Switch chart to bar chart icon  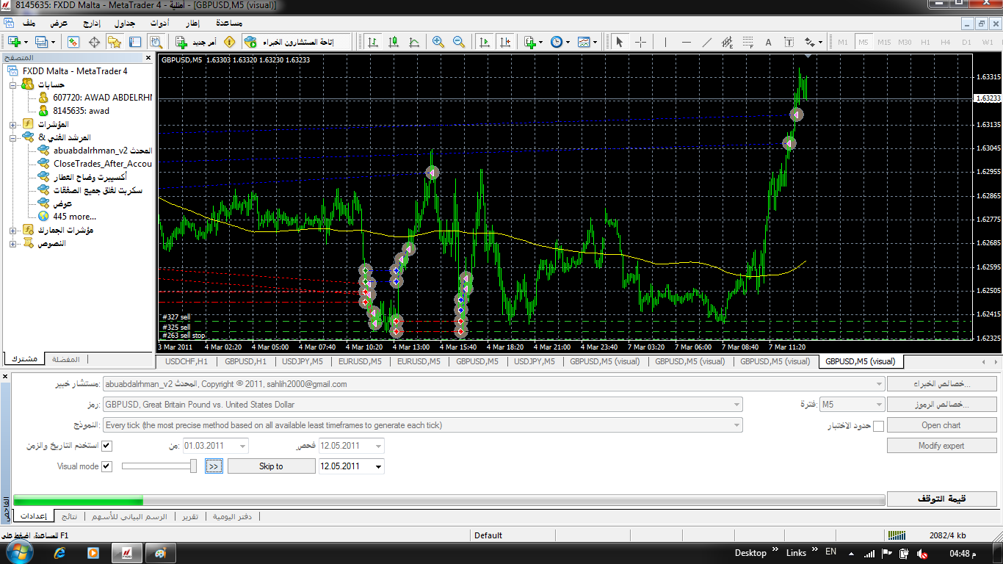click(373, 42)
